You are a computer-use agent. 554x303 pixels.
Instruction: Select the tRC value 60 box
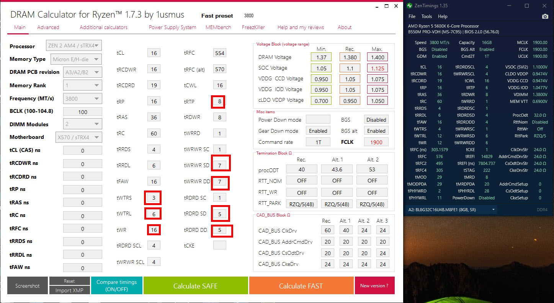[154, 134]
